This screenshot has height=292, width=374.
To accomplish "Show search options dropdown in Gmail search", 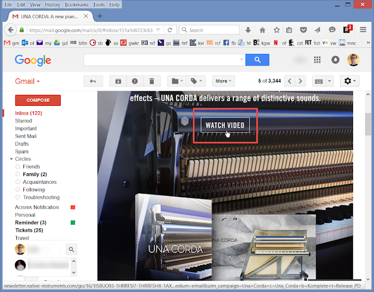I will [241, 60].
